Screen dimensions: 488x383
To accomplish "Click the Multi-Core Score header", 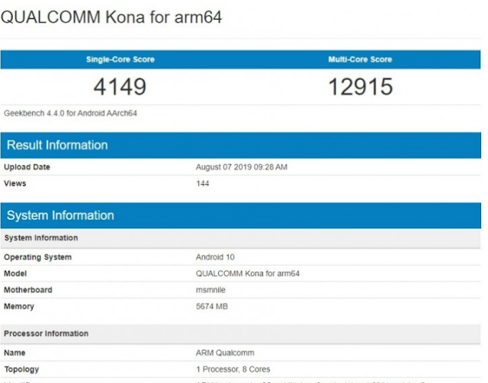I will tap(360, 59).
